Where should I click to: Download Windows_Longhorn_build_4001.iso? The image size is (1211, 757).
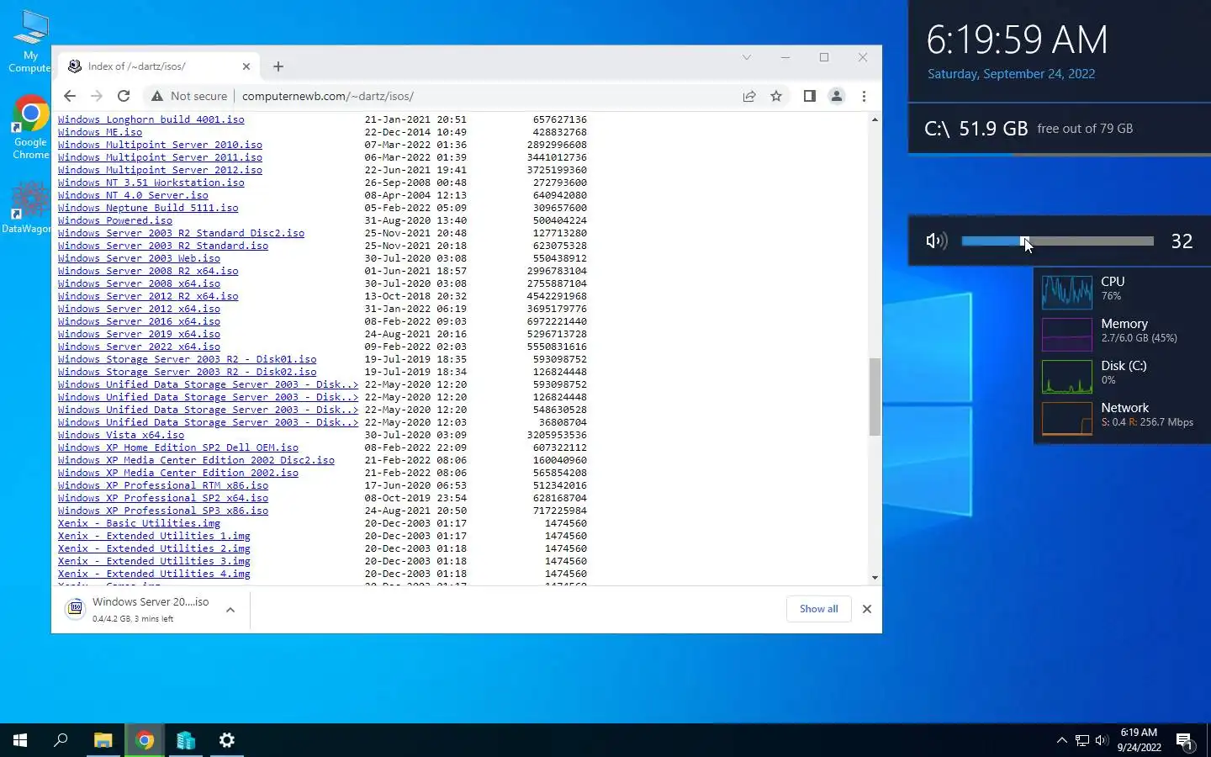click(x=151, y=119)
